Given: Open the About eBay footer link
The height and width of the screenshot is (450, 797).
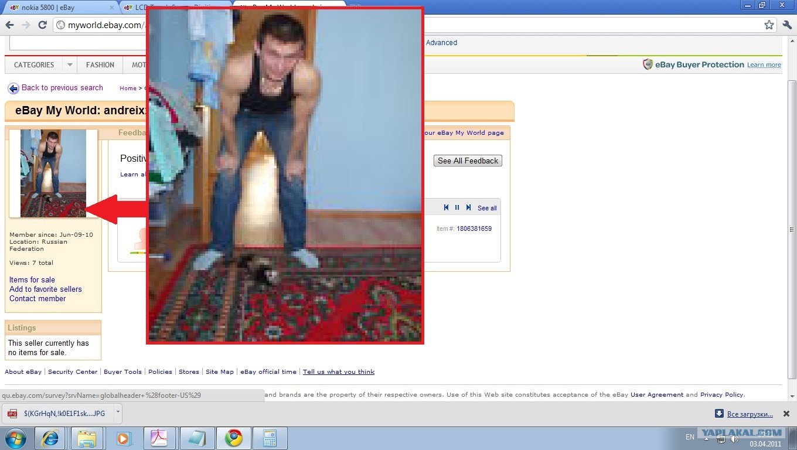Looking at the screenshot, I should (23, 371).
